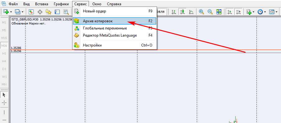Toggle chart auto scroll button
The height and width of the screenshot is (123, 281).
point(230,12)
